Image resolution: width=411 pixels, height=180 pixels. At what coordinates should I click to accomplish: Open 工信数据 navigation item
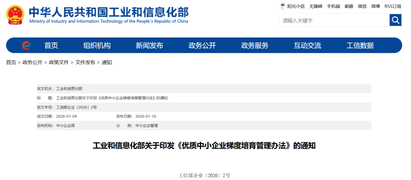point(360,46)
